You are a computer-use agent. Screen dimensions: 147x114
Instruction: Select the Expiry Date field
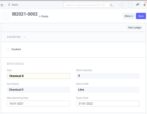(x=108, y=104)
